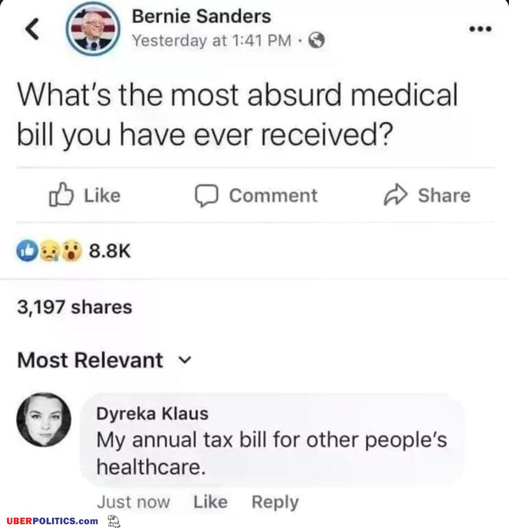This screenshot has height=528, width=509.
Task: Open Dyreka Klaus commenter avatar
Action: [x=43, y=420]
